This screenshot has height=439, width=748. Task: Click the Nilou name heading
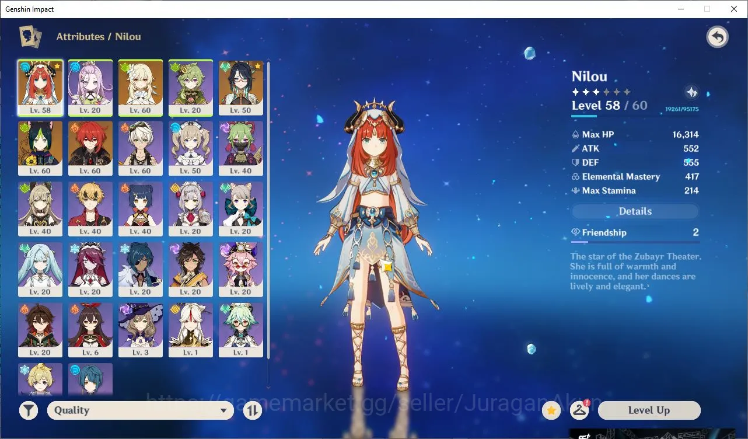[589, 76]
